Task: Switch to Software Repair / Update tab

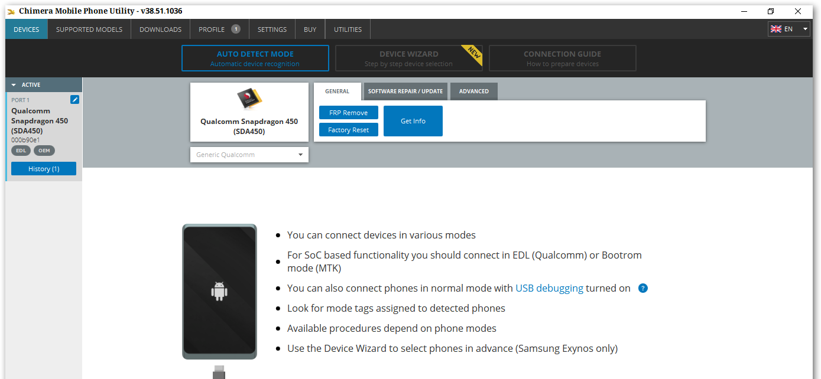Action: (405, 92)
